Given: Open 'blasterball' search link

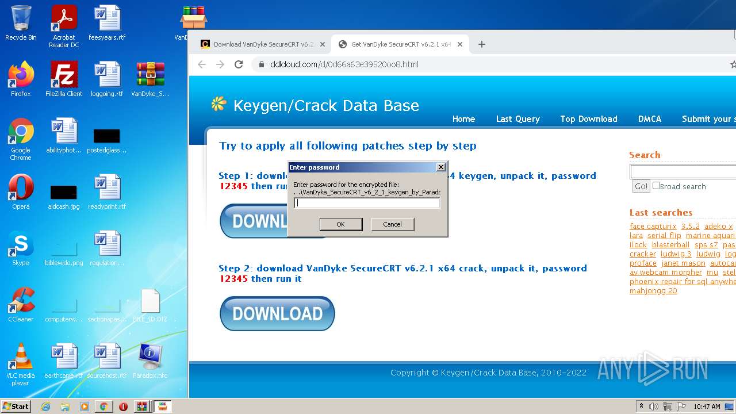Looking at the screenshot, I should (670, 244).
